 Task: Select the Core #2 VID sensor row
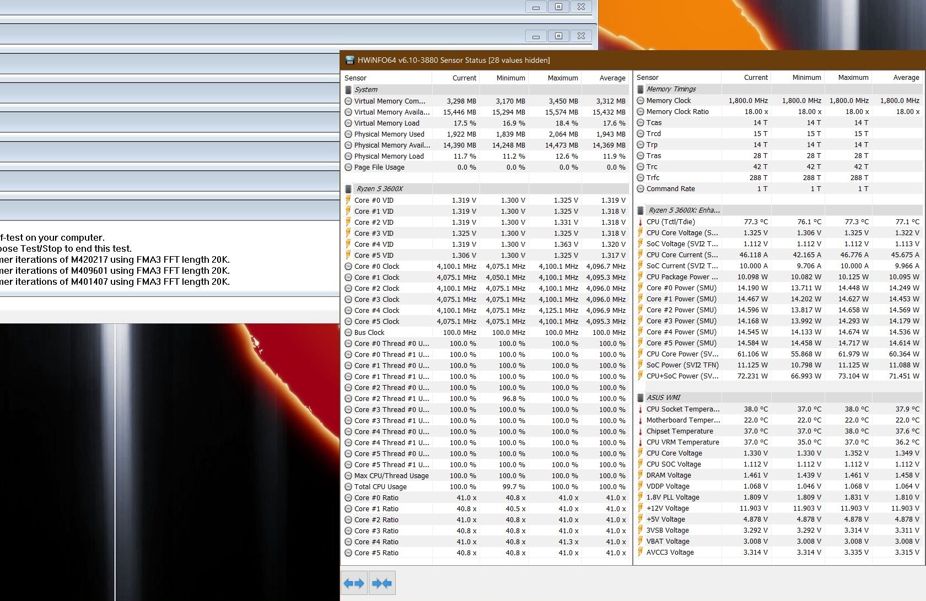click(485, 222)
